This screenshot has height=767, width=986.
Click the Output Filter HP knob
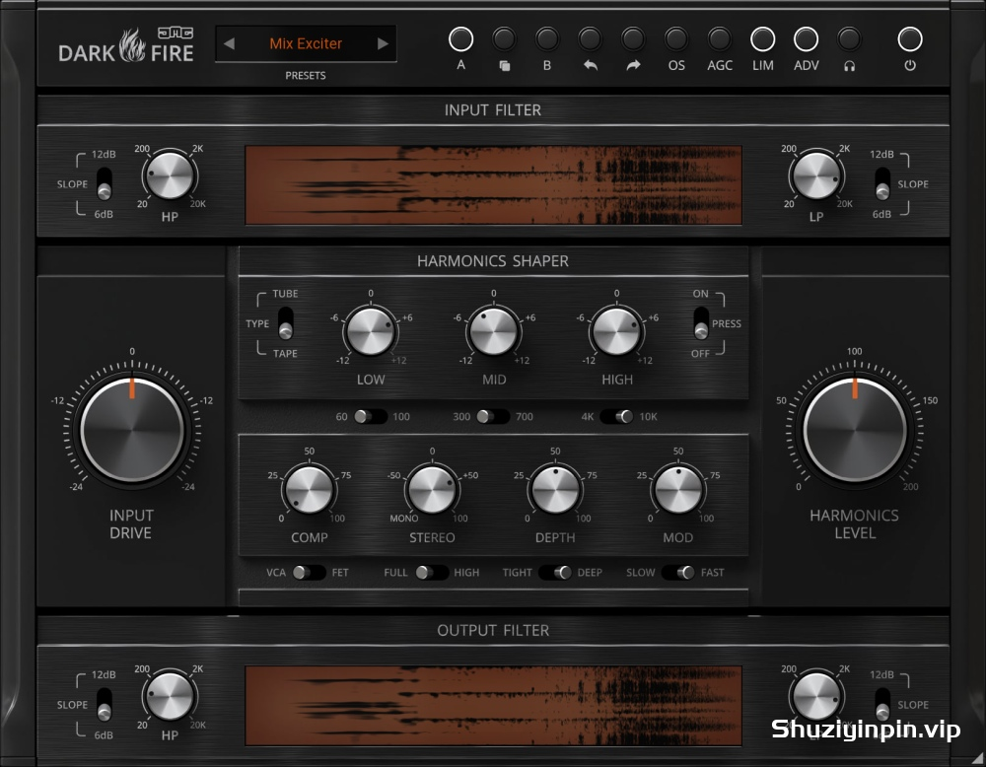point(170,696)
